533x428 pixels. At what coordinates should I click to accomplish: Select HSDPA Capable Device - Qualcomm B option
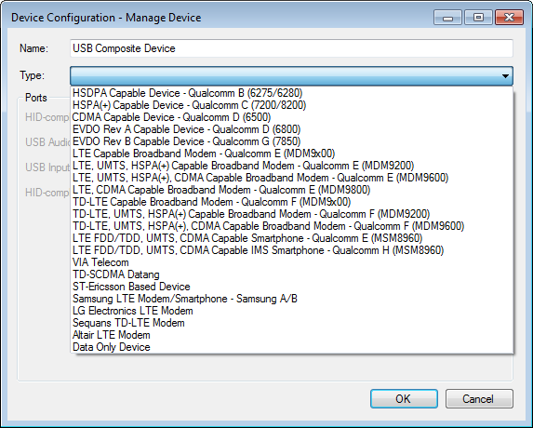coord(292,93)
